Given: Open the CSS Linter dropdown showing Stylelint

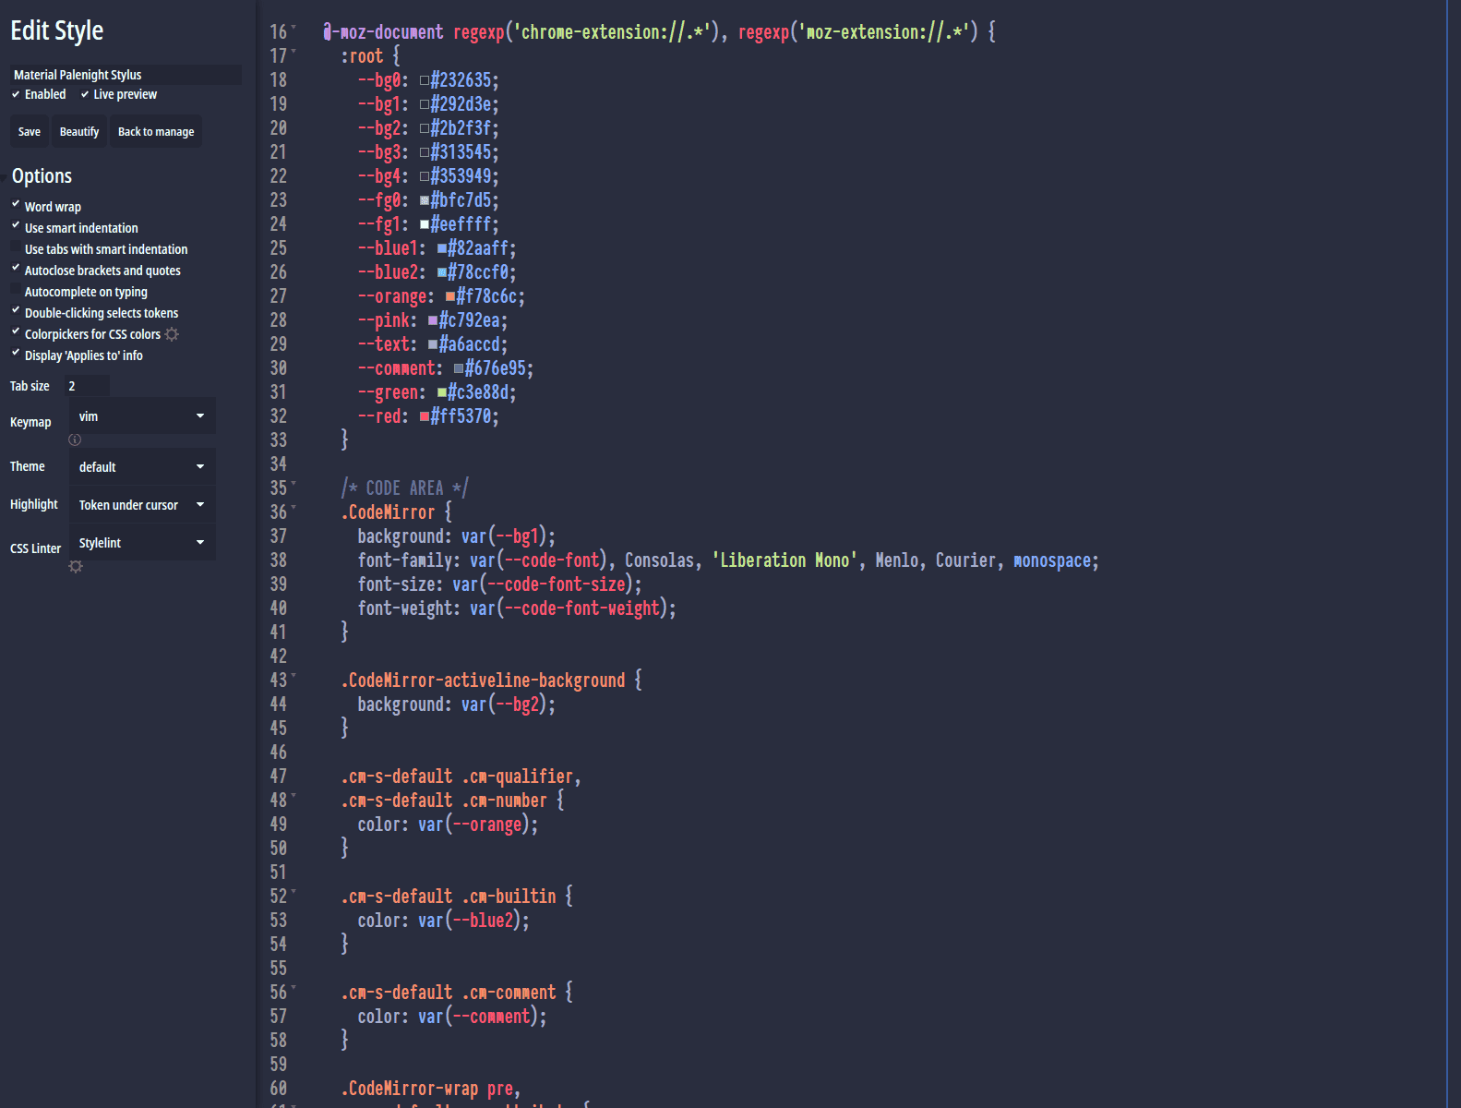Looking at the screenshot, I should (x=142, y=543).
